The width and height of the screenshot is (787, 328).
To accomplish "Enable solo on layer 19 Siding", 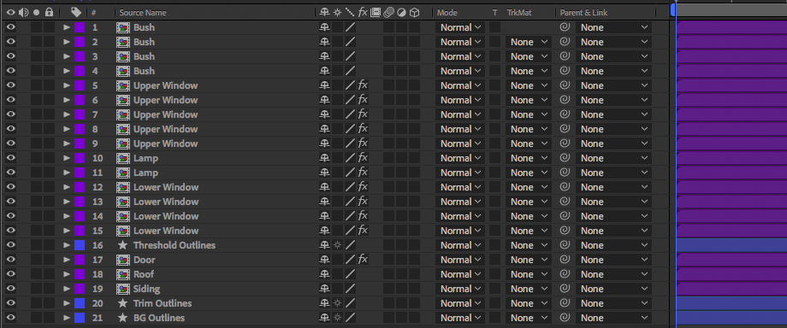I will (36, 289).
